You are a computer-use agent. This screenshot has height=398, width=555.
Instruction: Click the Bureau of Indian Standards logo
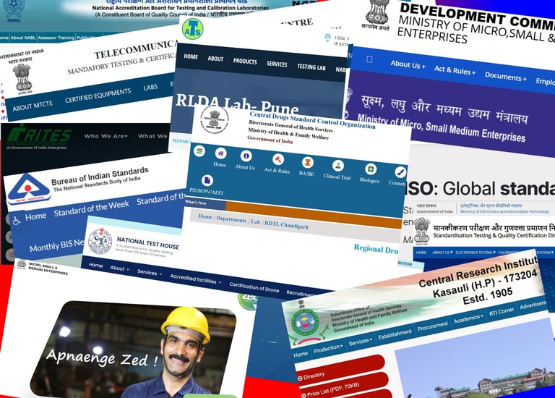(x=28, y=190)
